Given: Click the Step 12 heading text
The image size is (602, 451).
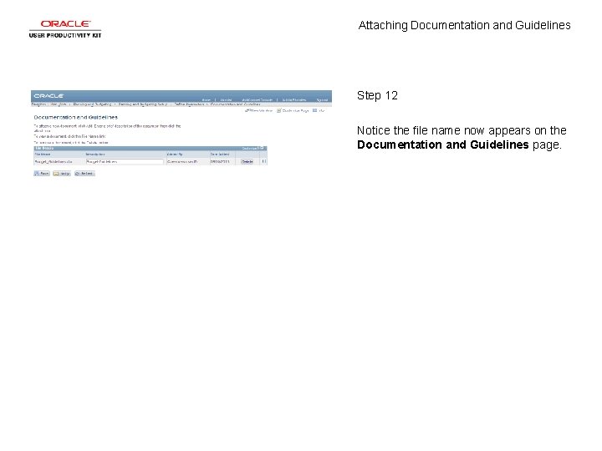Looking at the screenshot, I should coord(377,95).
